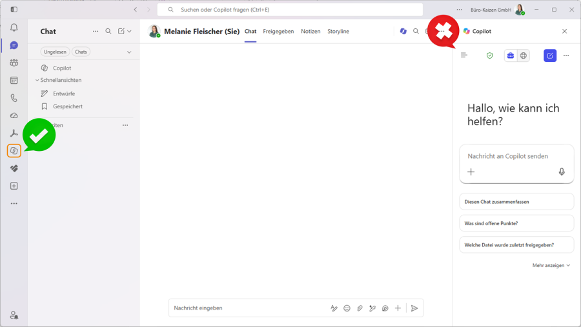Open the Adobe Acrobat app icon

14,133
